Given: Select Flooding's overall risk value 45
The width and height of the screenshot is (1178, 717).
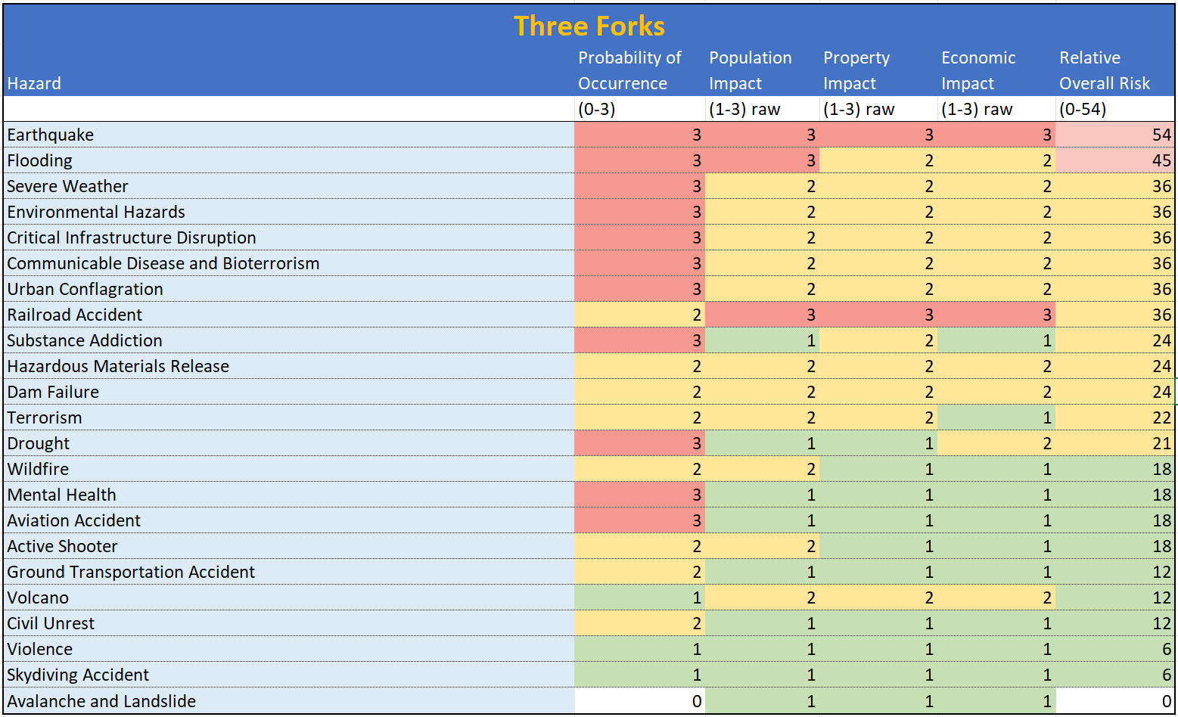Looking at the screenshot, I should tap(1115, 160).
